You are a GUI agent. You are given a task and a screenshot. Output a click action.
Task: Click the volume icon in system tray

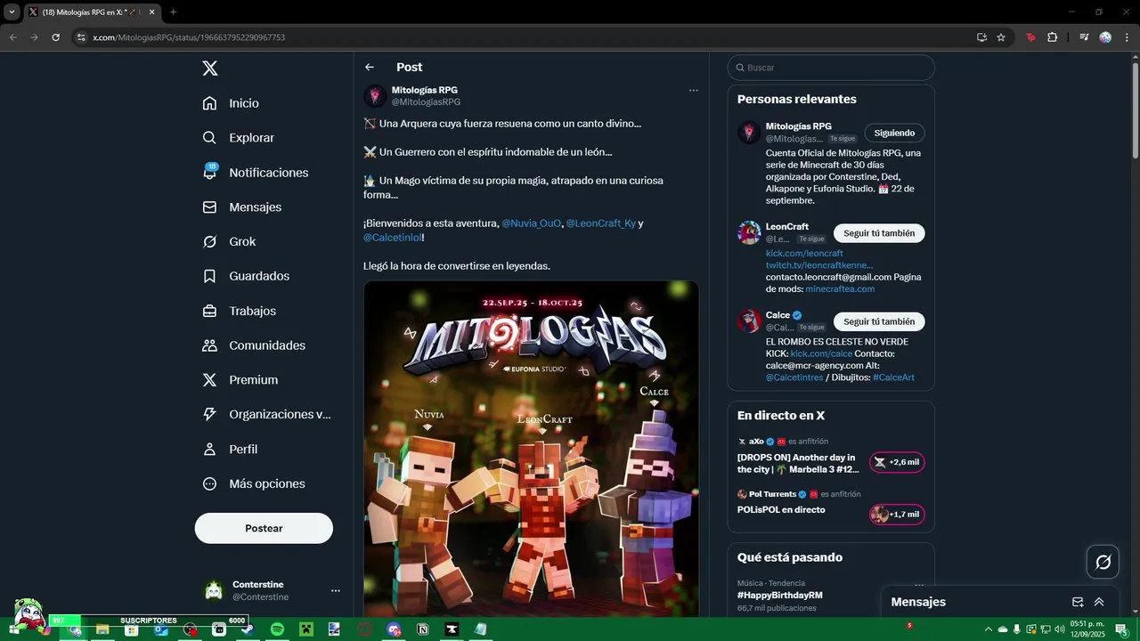click(x=1060, y=629)
